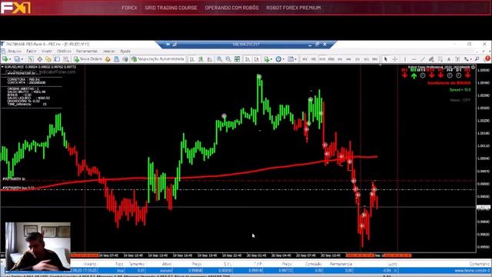Select the text label tool
This screenshot has width=492, height=277.
tap(457, 59)
